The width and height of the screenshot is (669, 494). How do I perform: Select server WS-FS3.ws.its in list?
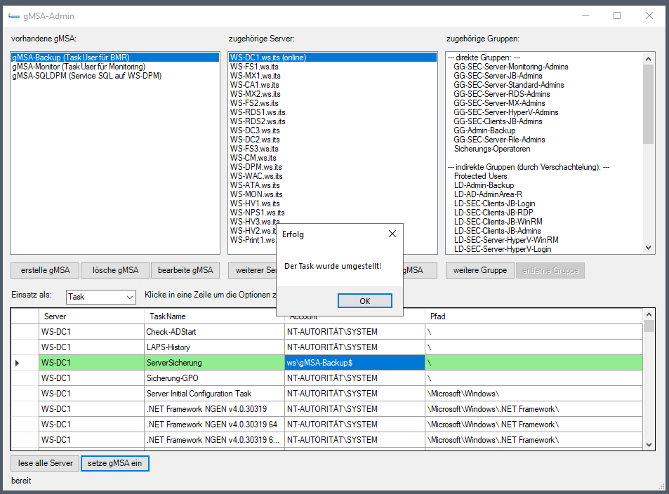tap(333, 149)
